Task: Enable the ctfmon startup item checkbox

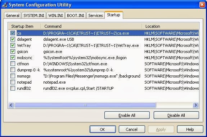Action: [13, 64]
